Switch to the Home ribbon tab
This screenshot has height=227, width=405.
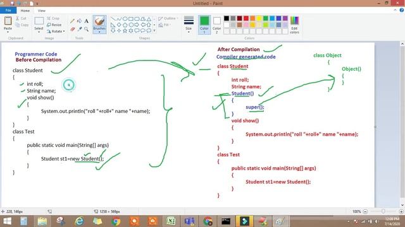pos(25,11)
